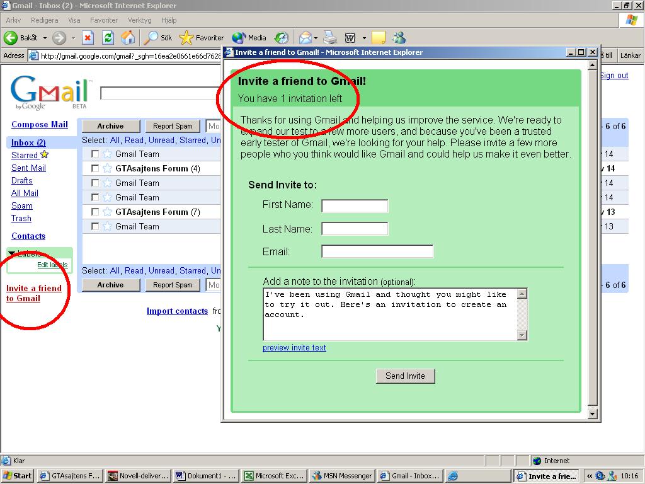This screenshot has width=645, height=484.
Task: Click the red Stop loading icon
Action: (x=88, y=38)
